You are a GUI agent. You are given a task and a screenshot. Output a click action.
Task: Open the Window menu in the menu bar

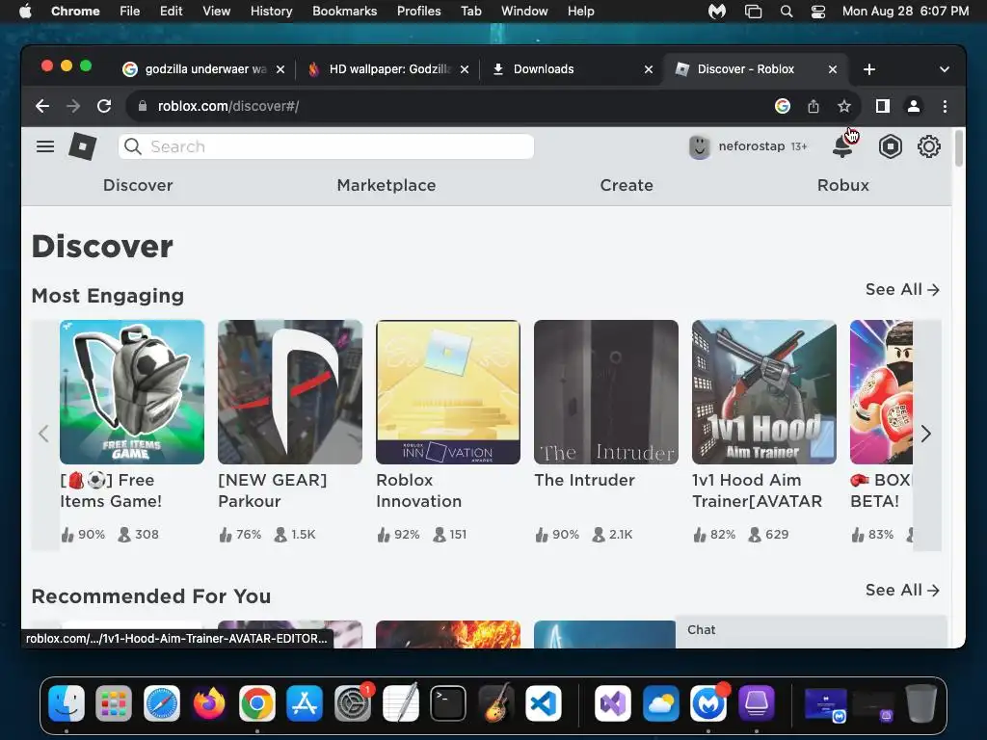click(x=524, y=12)
